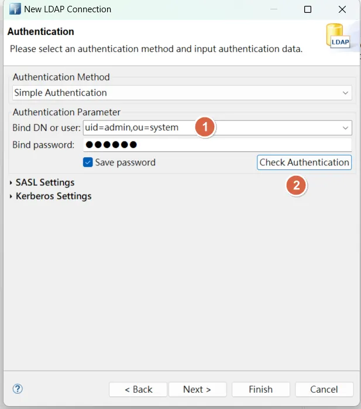Close the New LDAP Connection dialog
Viewport: 361px width, 409px height.
(x=342, y=9)
